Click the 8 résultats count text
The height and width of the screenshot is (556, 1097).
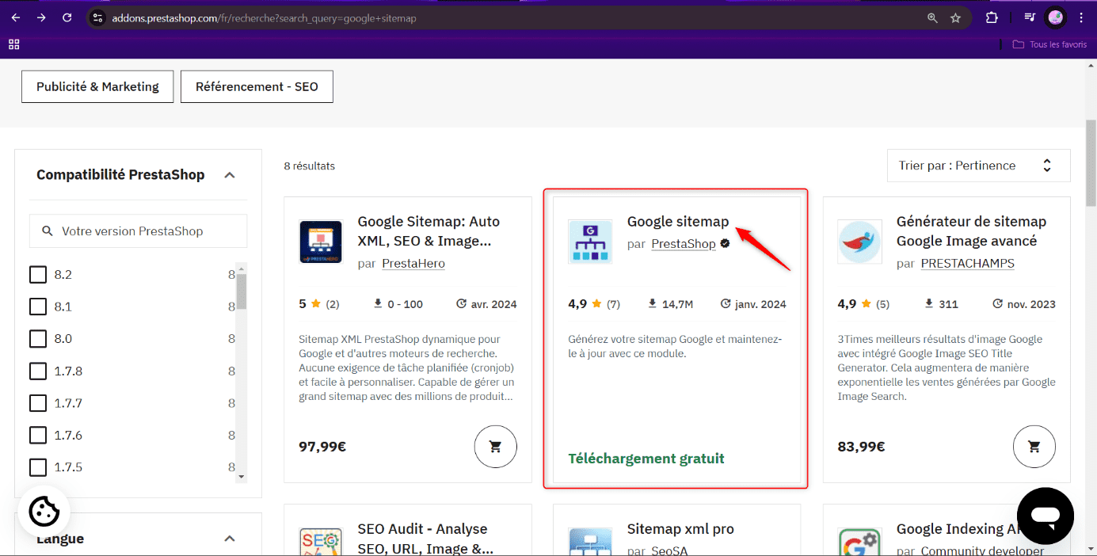[310, 166]
